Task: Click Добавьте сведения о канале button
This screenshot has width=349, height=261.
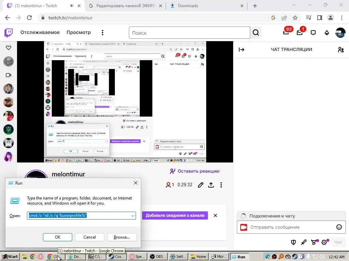Action: [175, 215]
